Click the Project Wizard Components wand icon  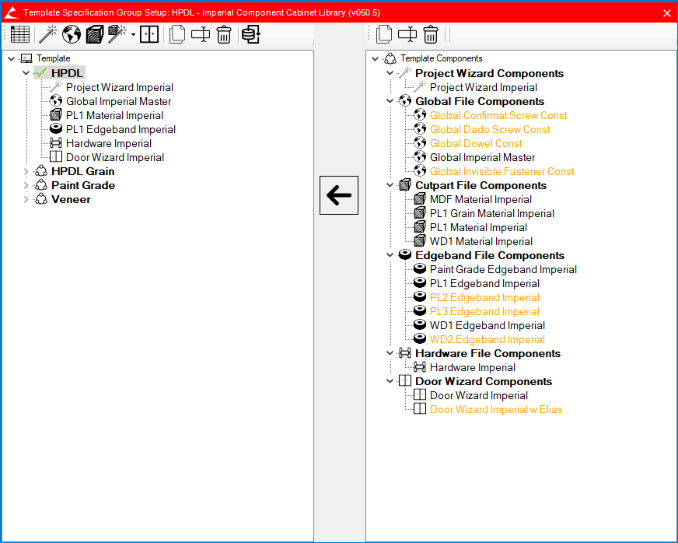click(x=405, y=72)
